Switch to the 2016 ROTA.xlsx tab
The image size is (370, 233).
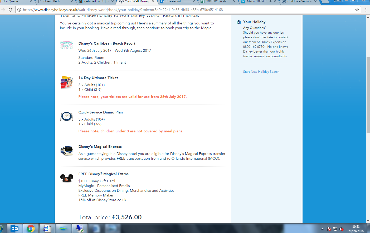point(217,2)
